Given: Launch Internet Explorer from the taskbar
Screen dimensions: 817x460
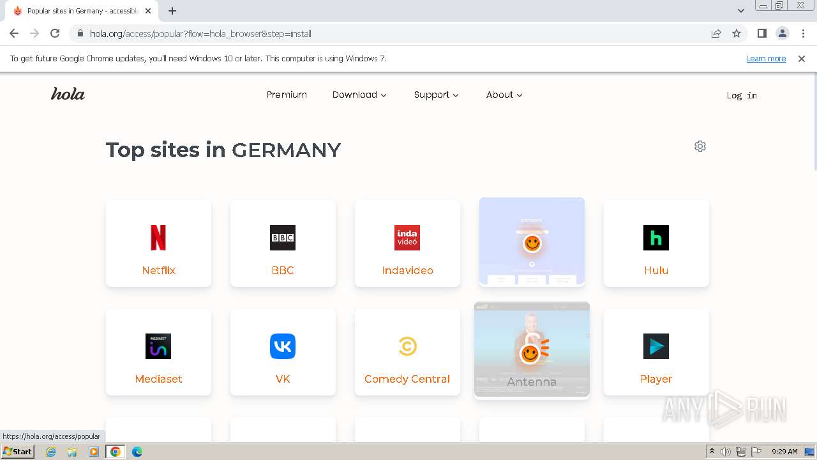Looking at the screenshot, I should point(51,452).
